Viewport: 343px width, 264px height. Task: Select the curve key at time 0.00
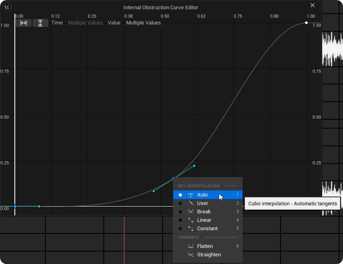pos(15,206)
